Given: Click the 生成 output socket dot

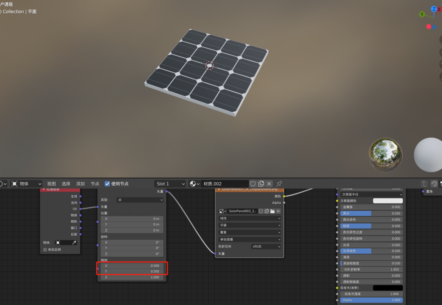Looking at the screenshot, I should 80,196.
